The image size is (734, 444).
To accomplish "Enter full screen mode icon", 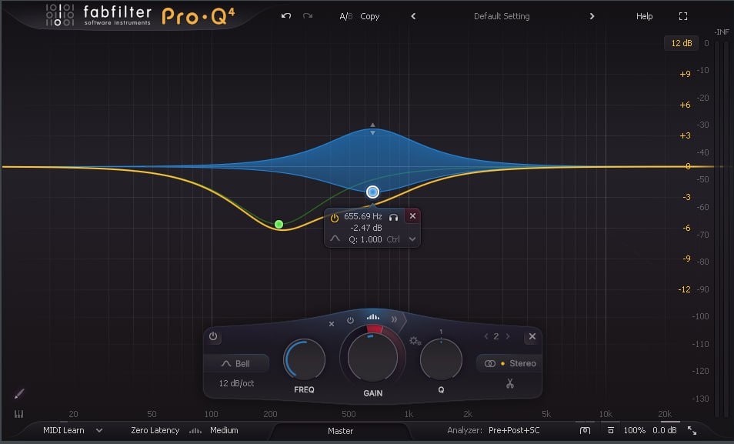I will 683,16.
